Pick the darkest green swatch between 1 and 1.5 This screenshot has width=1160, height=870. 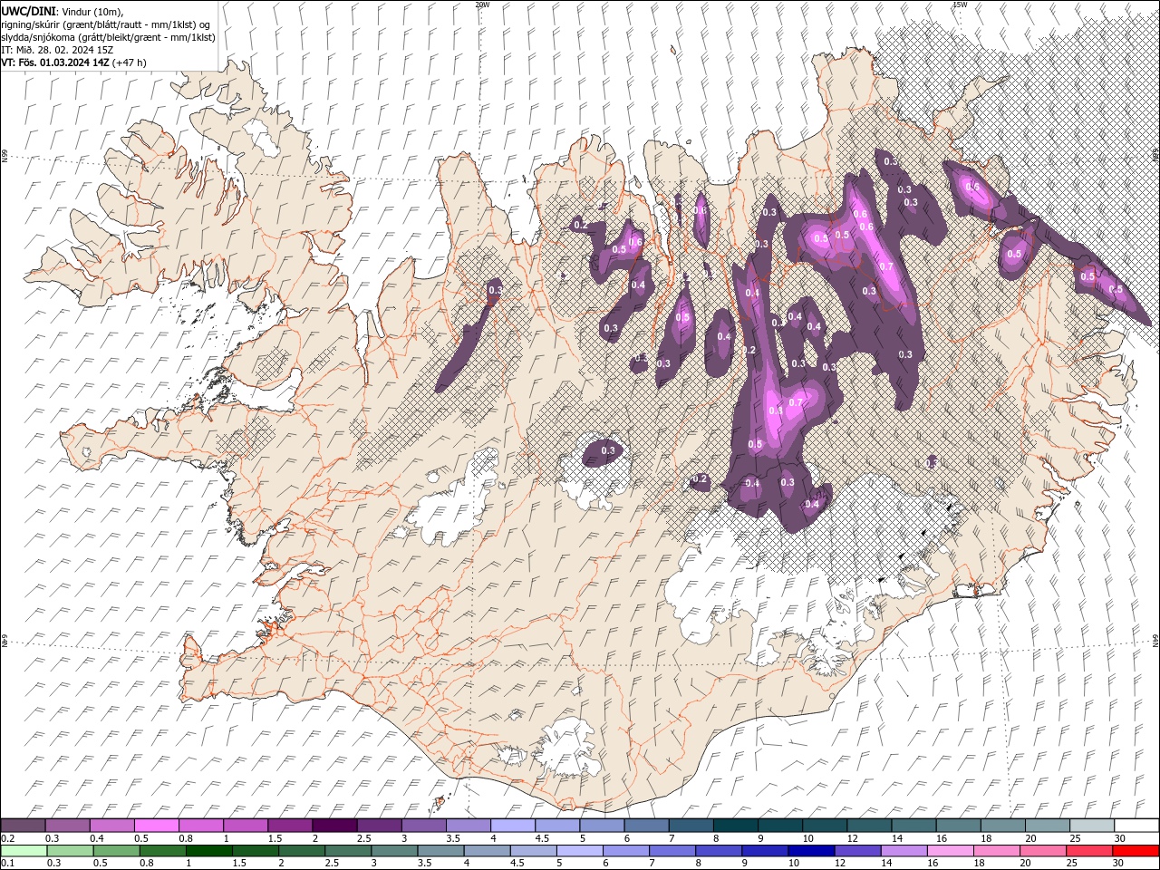(x=208, y=851)
